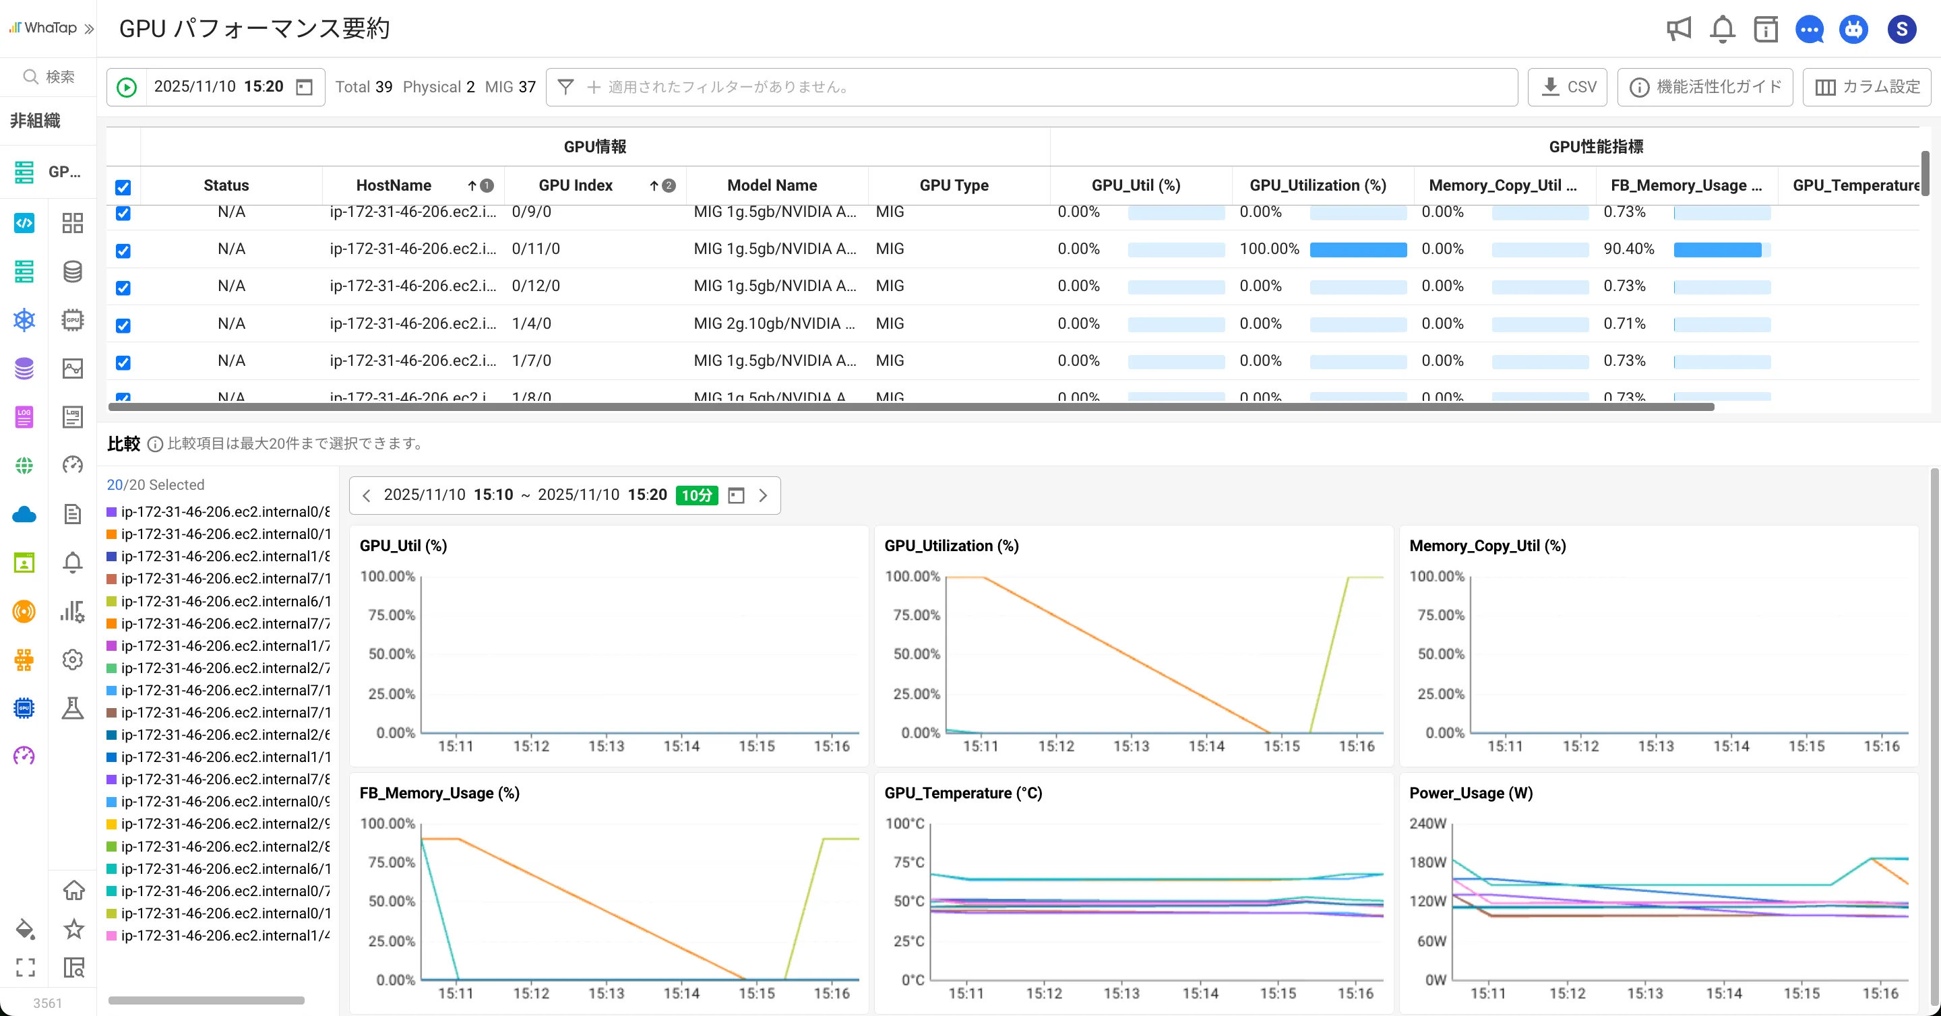Screen dimensions: 1941x1016
Task: Sort by the GPU Index column header
Action: coord(575,185)
